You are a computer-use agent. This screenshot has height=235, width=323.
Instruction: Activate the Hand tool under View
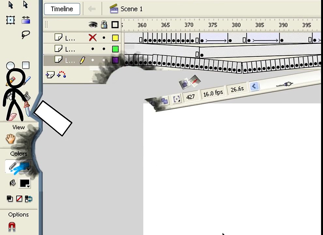pyautogui.click(x=10, y=138)
